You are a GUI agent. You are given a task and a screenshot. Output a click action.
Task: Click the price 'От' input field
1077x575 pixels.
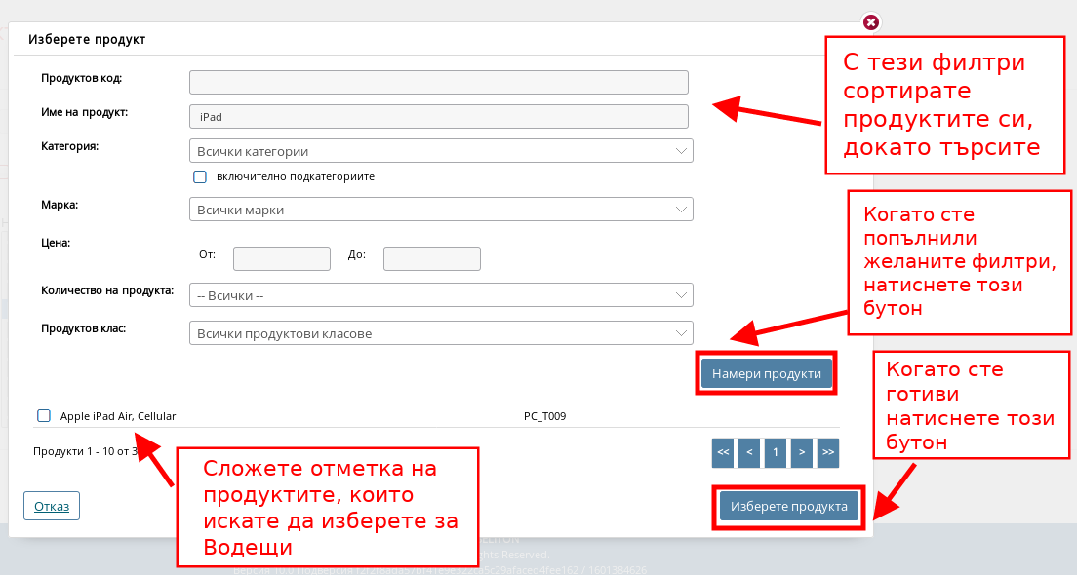(282, 258)
